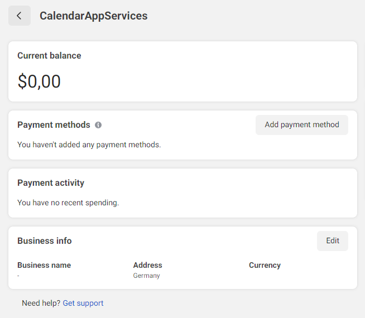This screenshot has height=318, width=365.
Task: Click the Payment activity heading
Action: 51,183
